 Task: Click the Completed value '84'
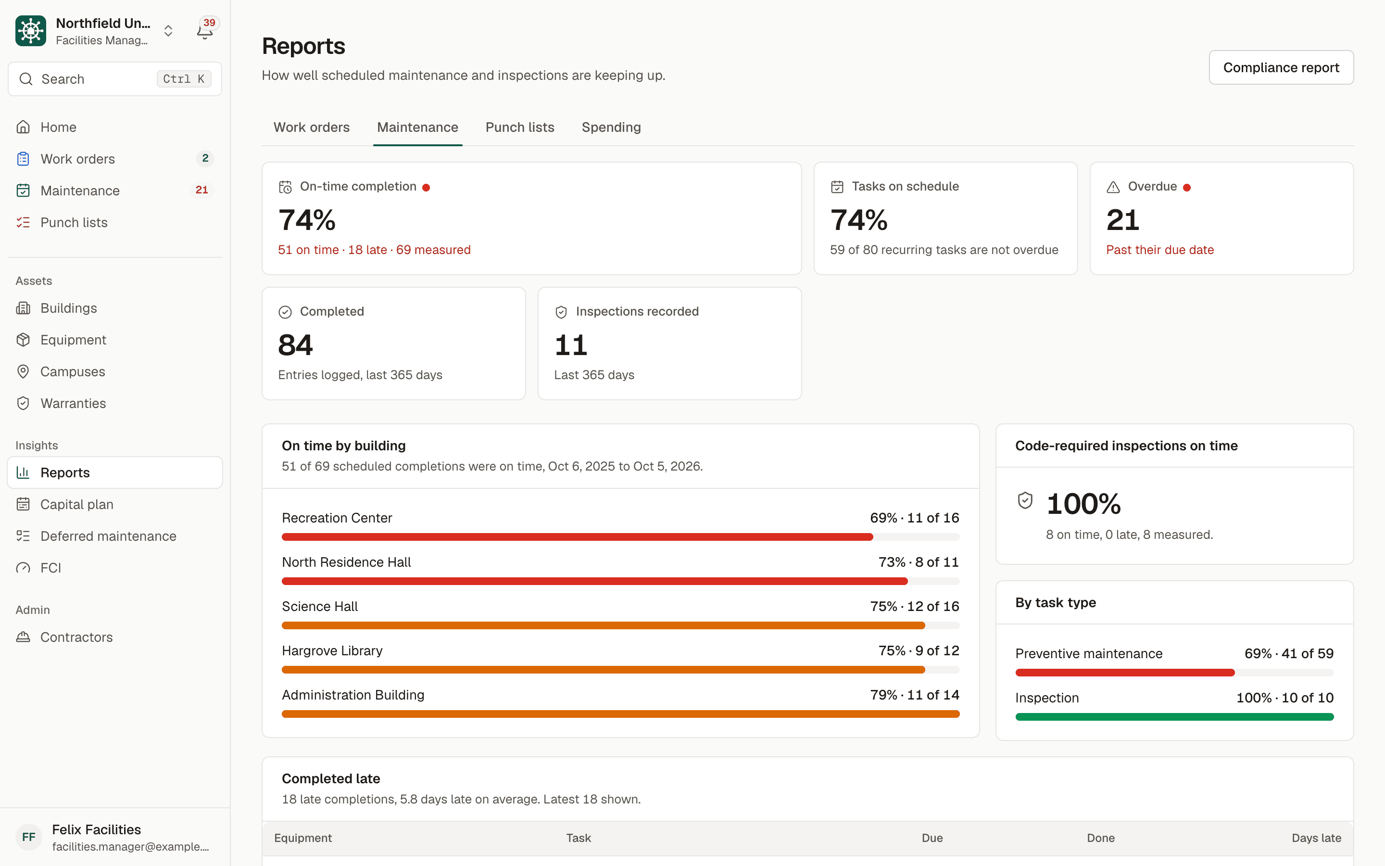295,345
